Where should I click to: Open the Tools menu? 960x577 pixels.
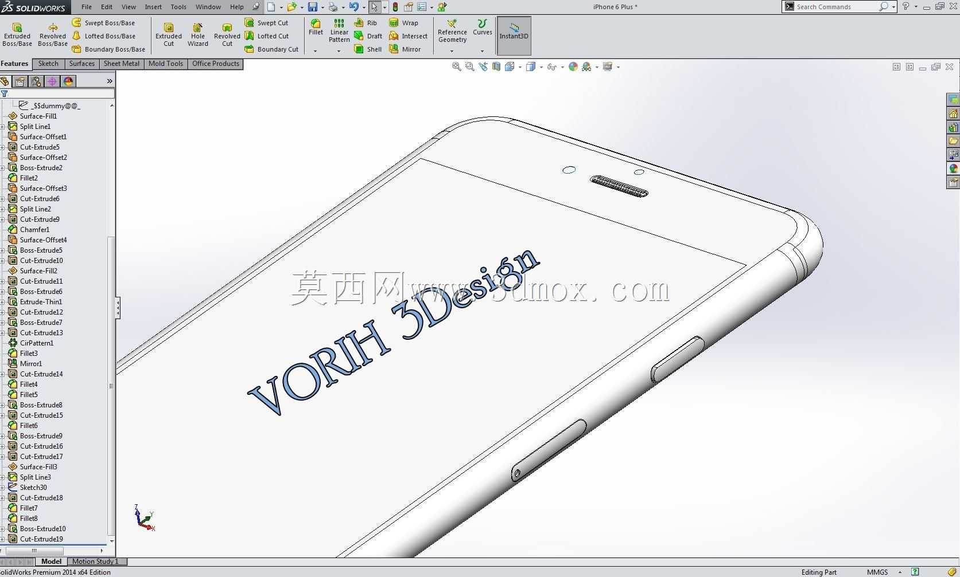point(178,7)
